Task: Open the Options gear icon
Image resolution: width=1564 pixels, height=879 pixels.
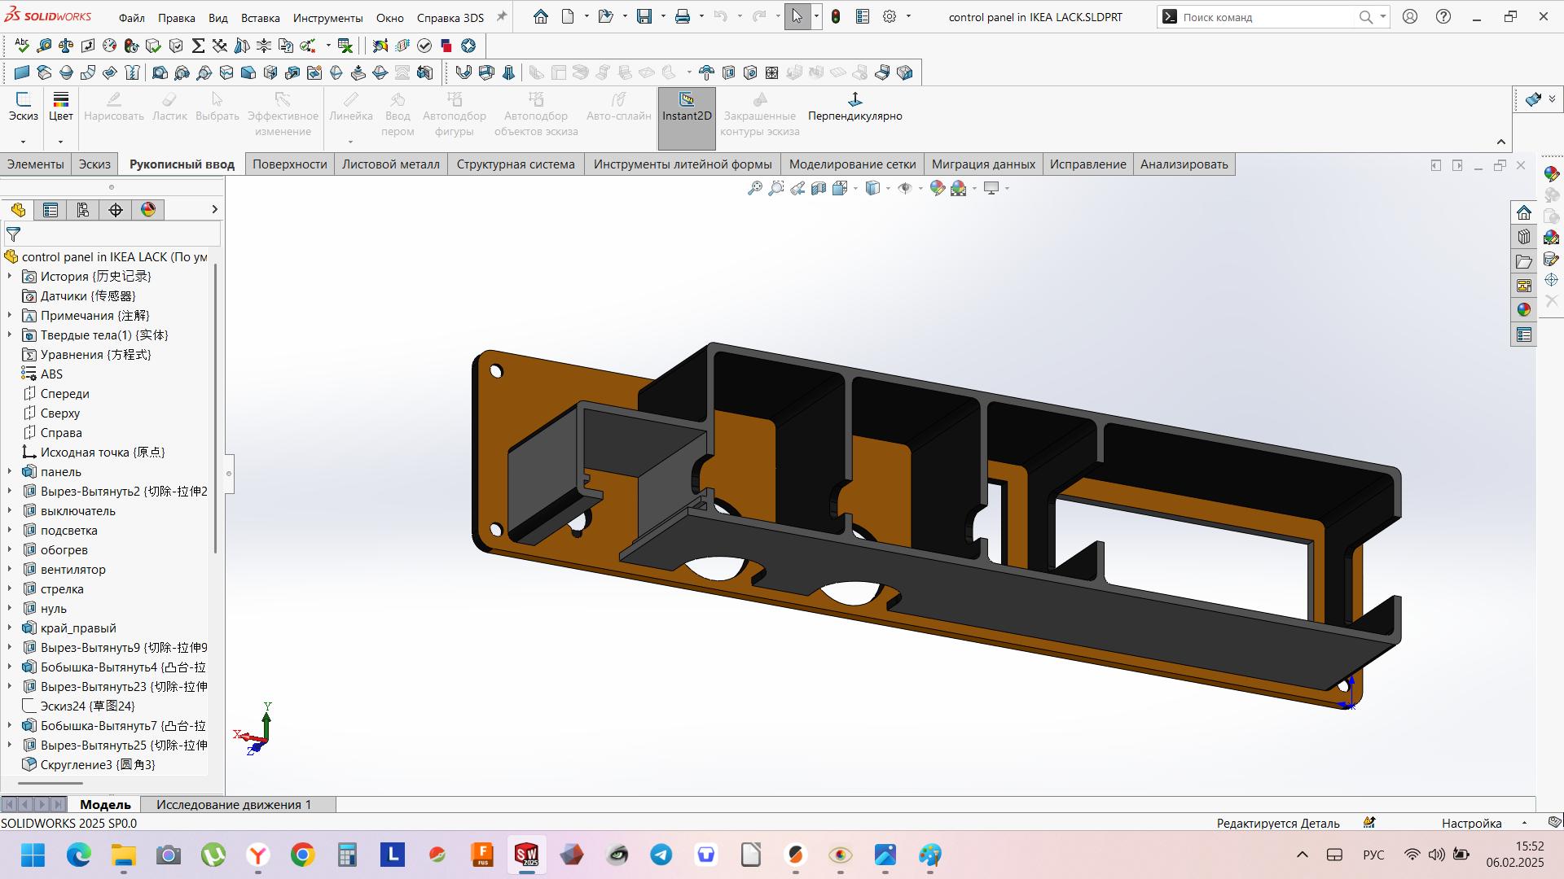Action: click(890, 16)
